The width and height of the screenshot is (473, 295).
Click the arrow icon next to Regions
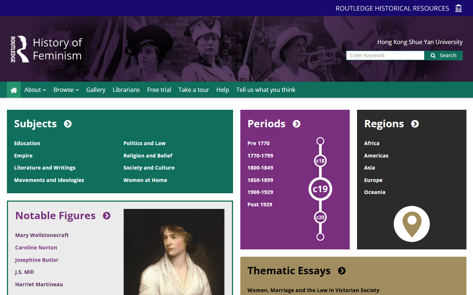coord(415,124)
